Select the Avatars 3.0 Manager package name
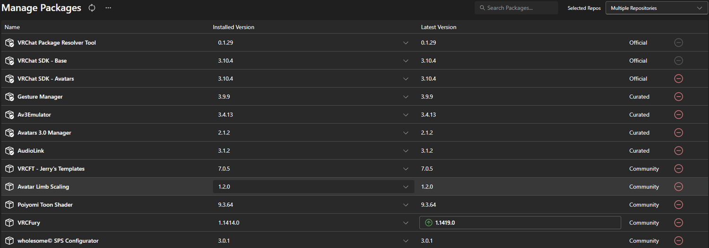This screenshot has width=709, height=248. [44, 133]
